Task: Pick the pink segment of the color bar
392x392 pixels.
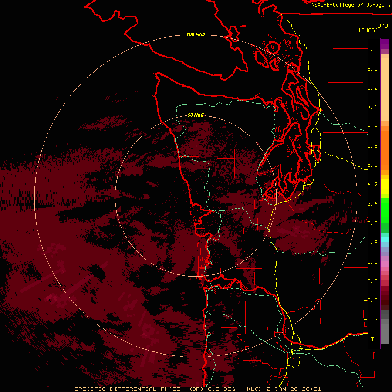Action: [385, 264]
